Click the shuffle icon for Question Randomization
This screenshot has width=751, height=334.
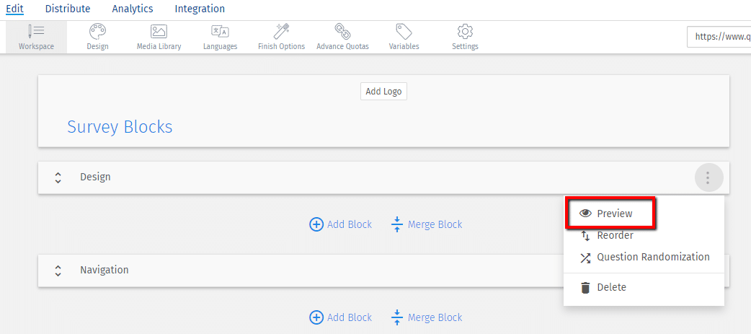point(585,258)
